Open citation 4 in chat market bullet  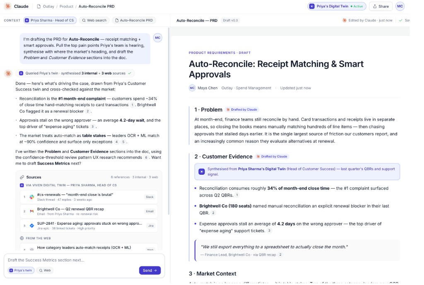point(116,142)
